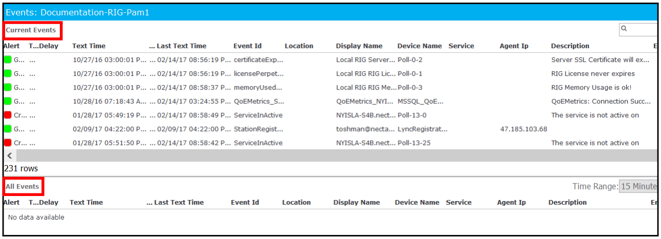This screenshot has width=661, height=239.
Task: Click green alert icon for StationRegist row
Action: click(x=8, y=129)
